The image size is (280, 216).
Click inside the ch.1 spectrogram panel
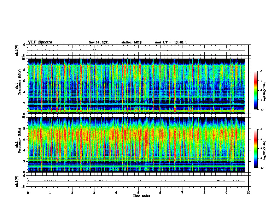tap(136, 86)
